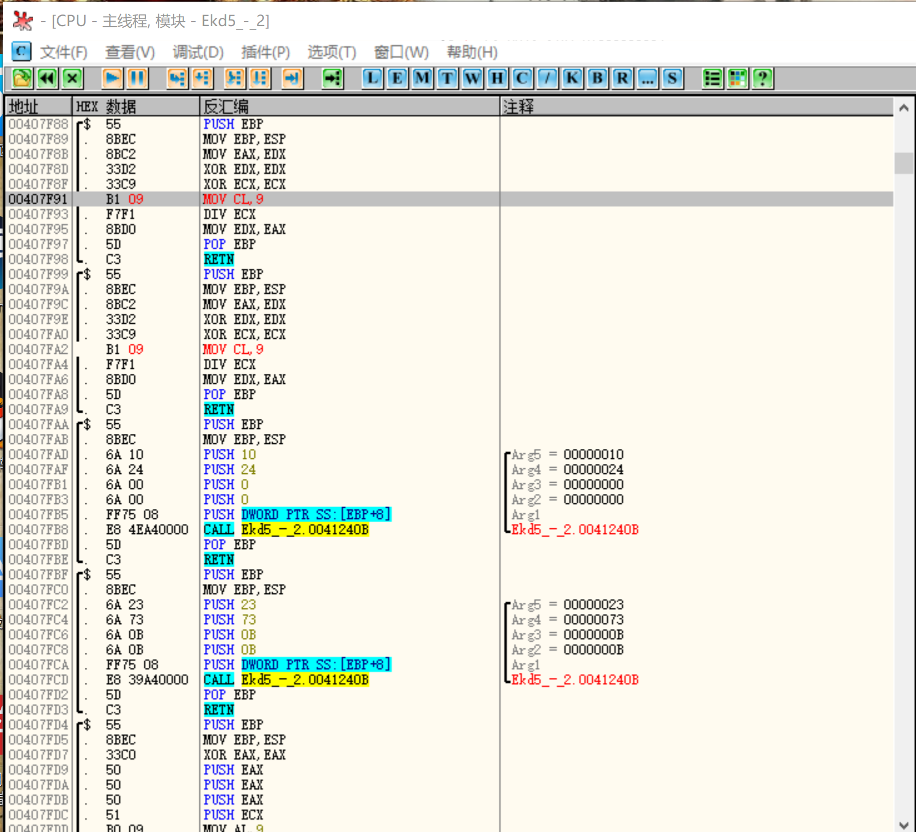Open the 调试(D) debug menu
916x832 pixels.
(x=198, y=52)
